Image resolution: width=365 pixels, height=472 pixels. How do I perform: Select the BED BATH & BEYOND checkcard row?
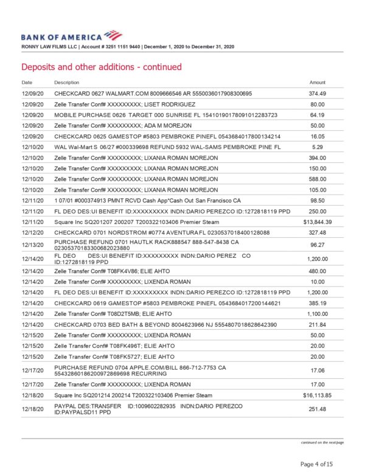coord(182,325)
